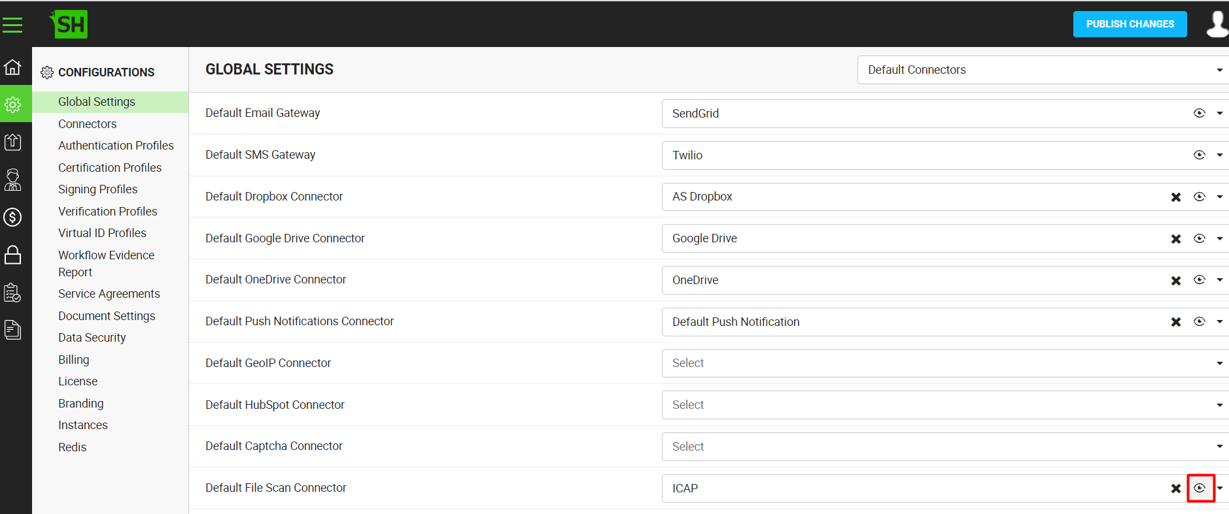Viewport: 1229px width, 514px height.
Task: Select the configurations gear sidebar icon
Action: (12, 104)
